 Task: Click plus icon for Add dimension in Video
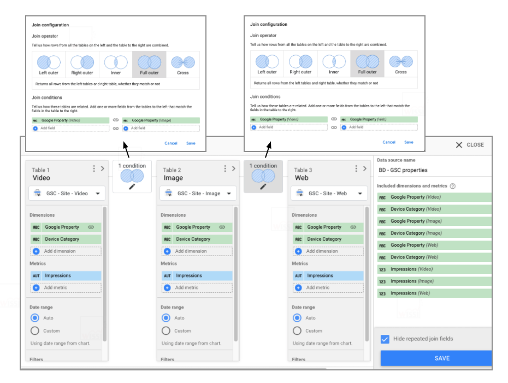[x=36, y=251]
